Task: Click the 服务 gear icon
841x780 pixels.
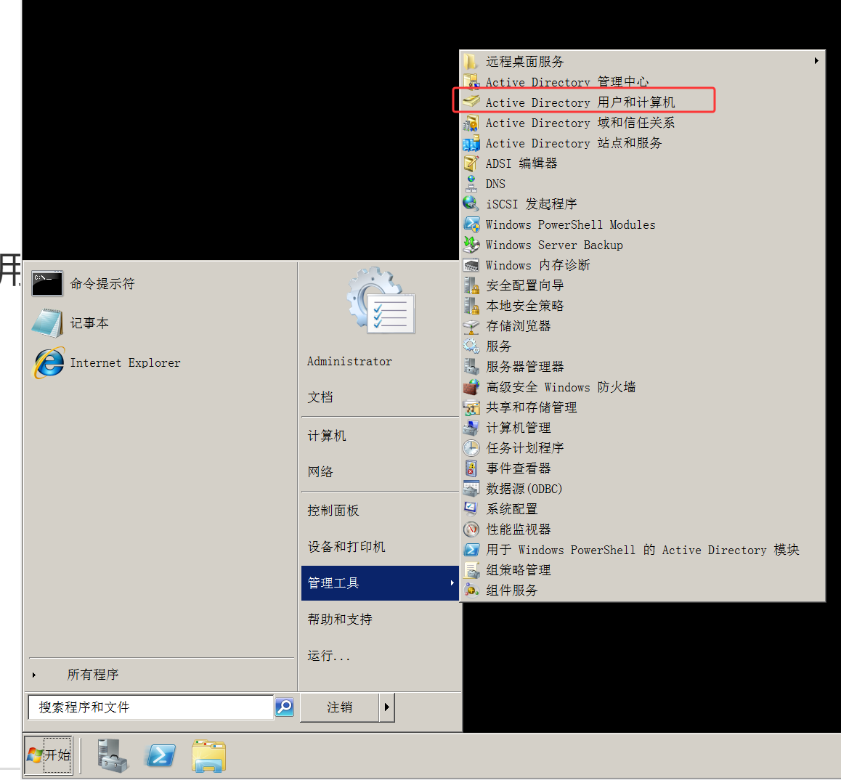Action: pos(471,346)
